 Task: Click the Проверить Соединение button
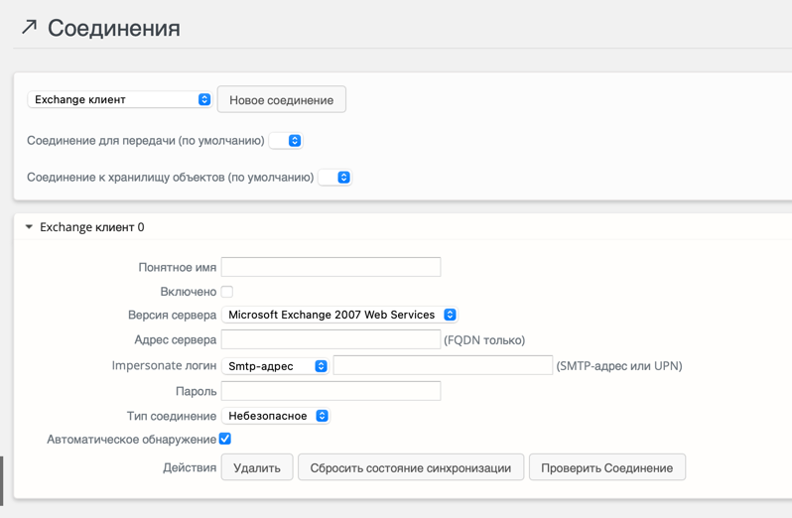point(606,467)
